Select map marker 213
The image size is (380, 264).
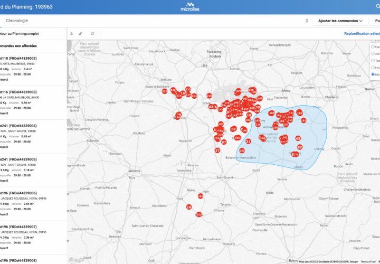coord(194,96)
